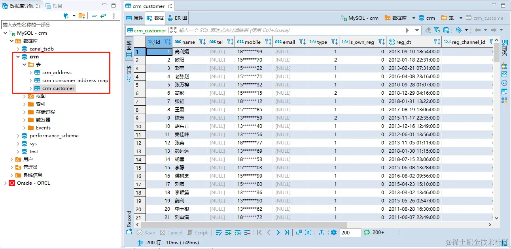Select the crm_customer table in tree
The image size is (511, 249).
coord(58,88)
